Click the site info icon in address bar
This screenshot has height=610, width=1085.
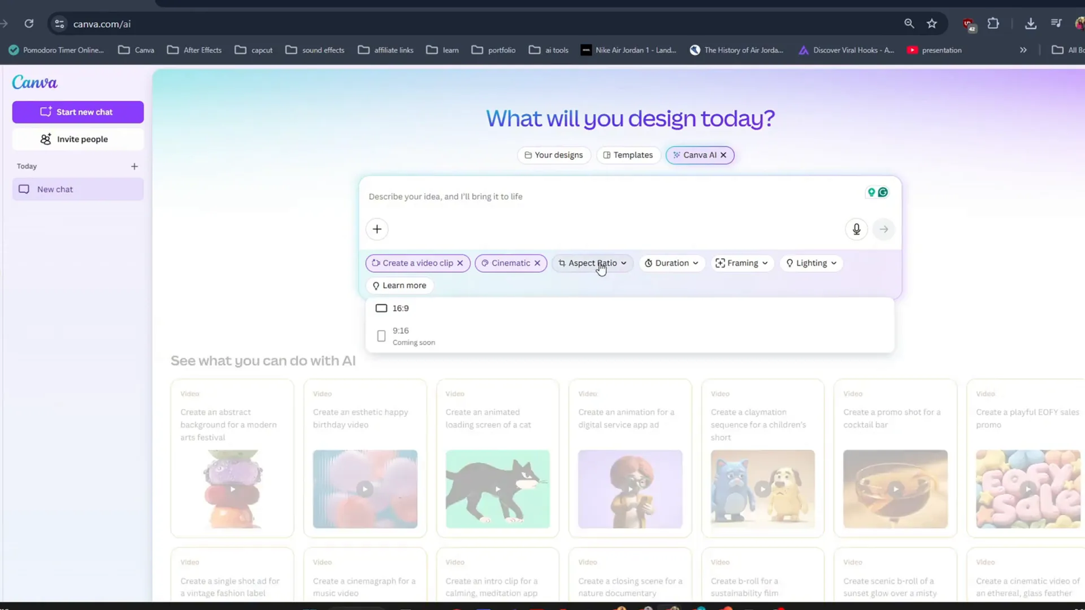click(x=60, y=24)
